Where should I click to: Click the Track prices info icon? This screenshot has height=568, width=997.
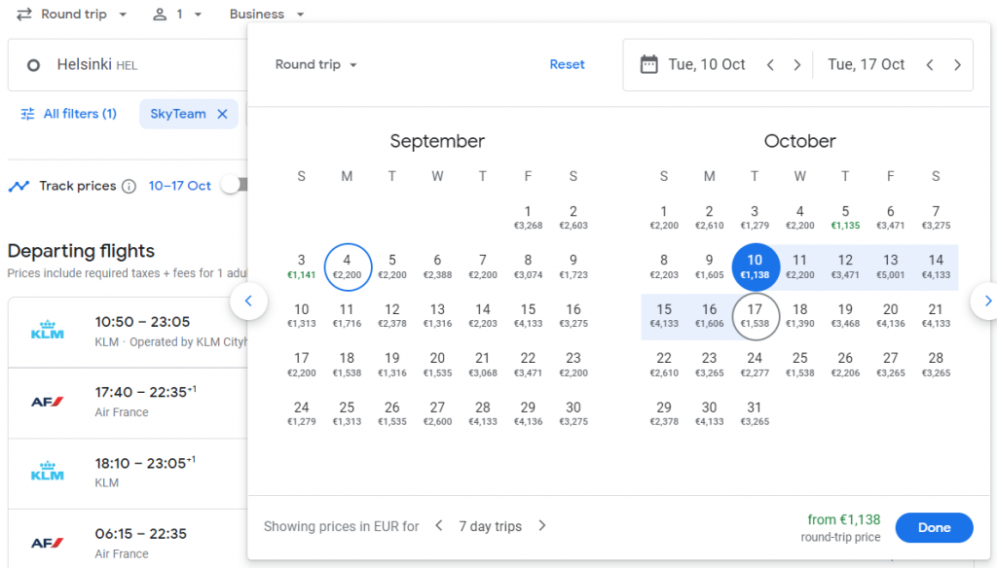(129, 186)
